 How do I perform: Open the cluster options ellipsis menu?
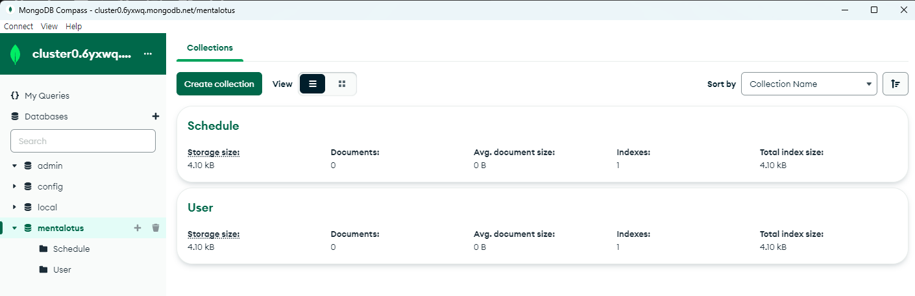[148, 54]
